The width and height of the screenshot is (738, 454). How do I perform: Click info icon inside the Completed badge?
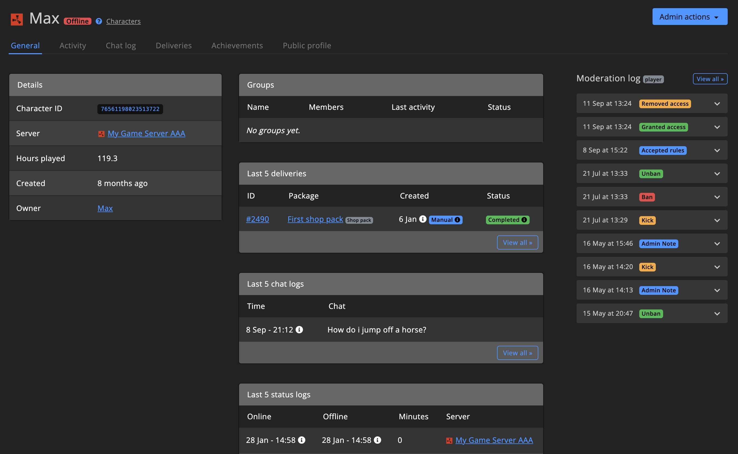(524, 220)
